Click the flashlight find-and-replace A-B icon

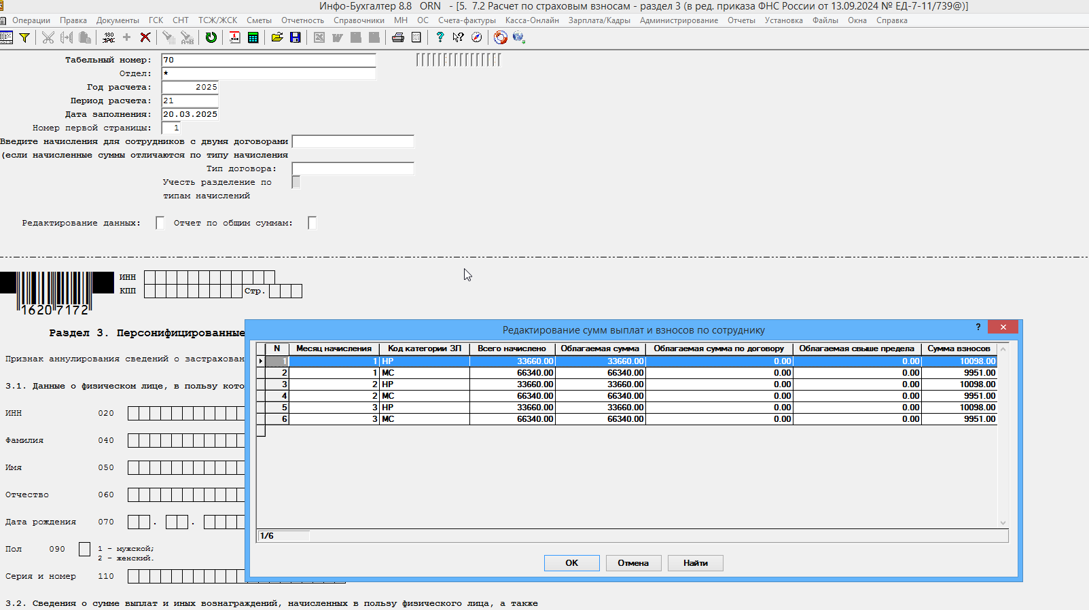[187, 37]
